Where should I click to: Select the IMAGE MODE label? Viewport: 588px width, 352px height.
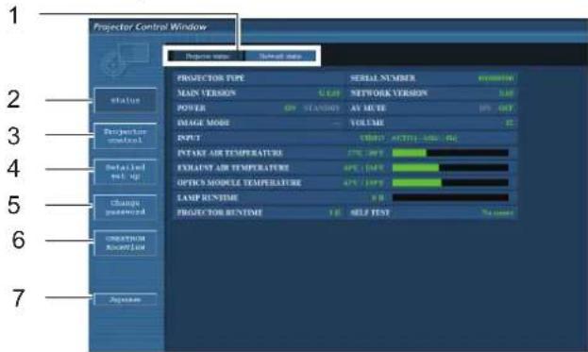click(203, 123)
